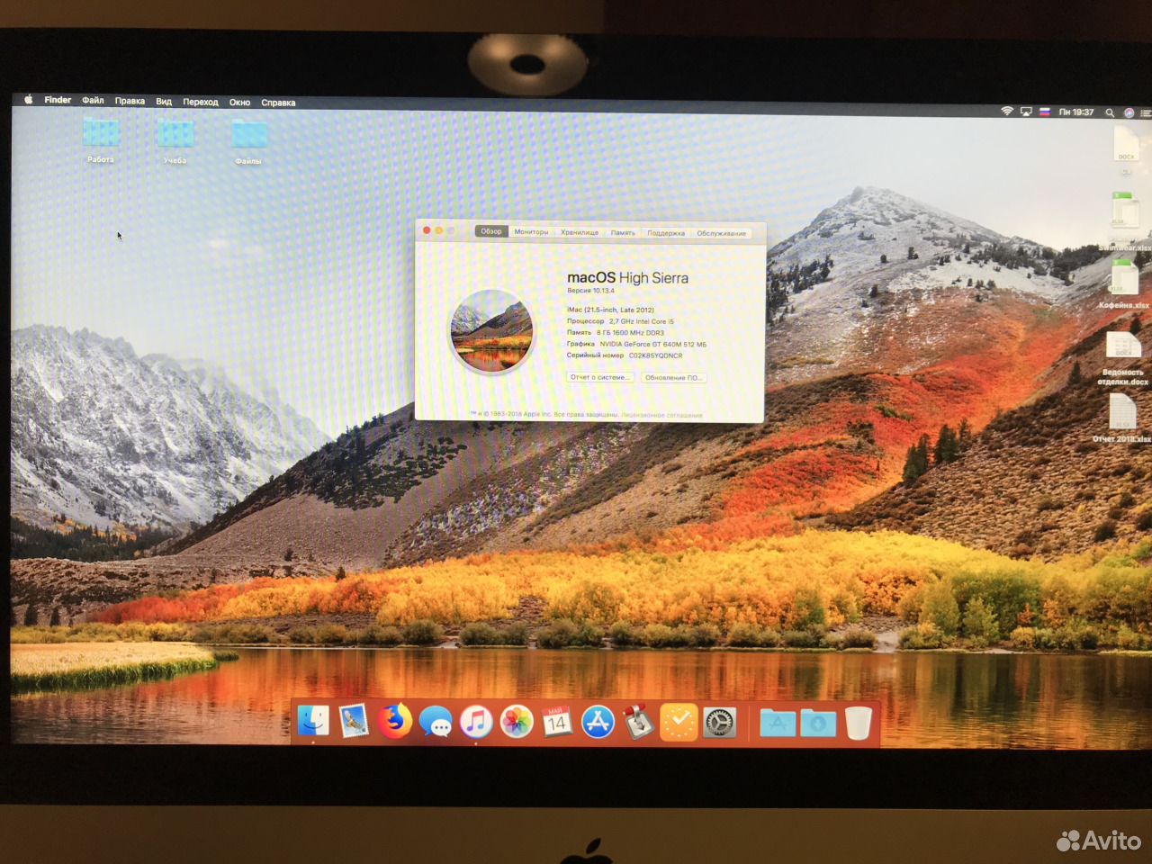1152x864 pixels.
Task: Click the High Sierra round thumbnail
Action: 491,331
